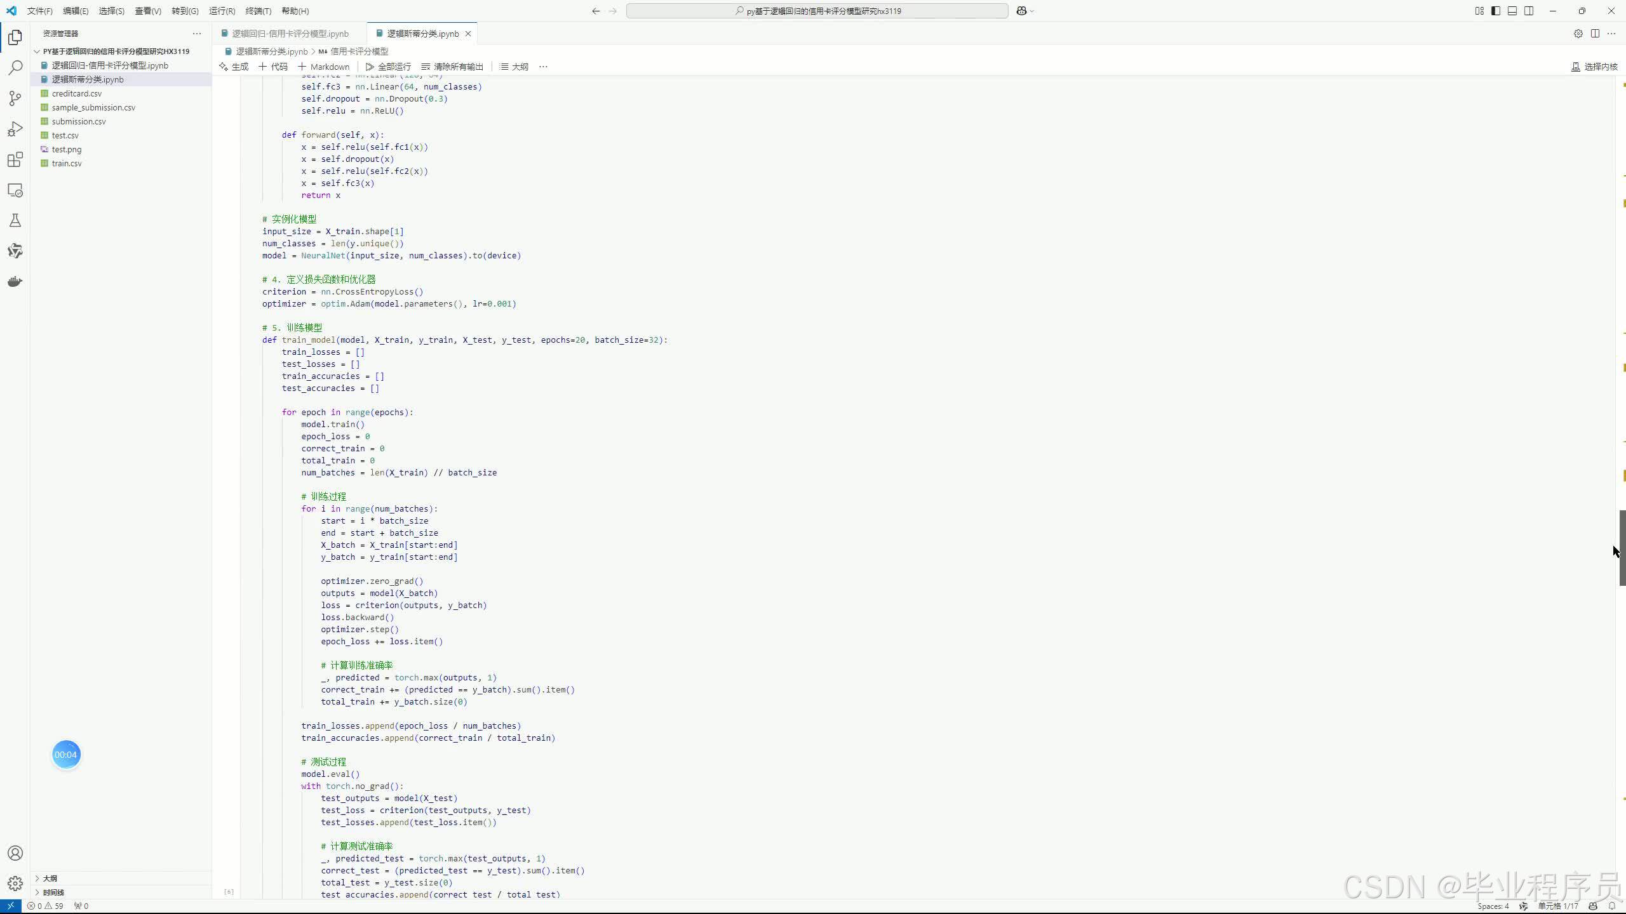
Task: Open train.csv in file explorer
Action: point(67,163)
